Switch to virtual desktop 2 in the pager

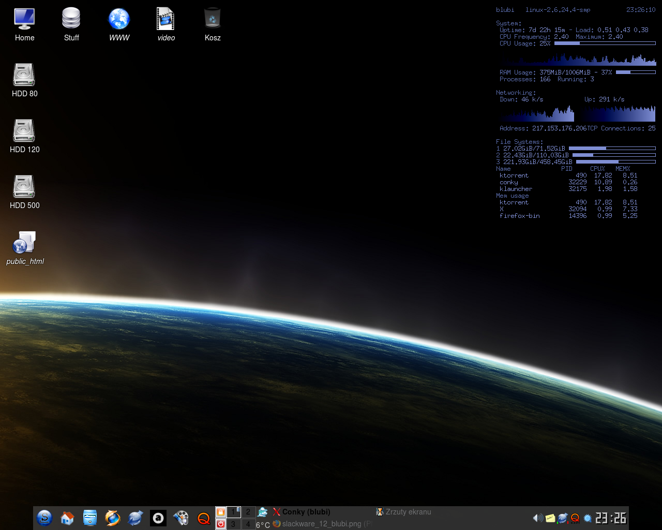[248, 511]
